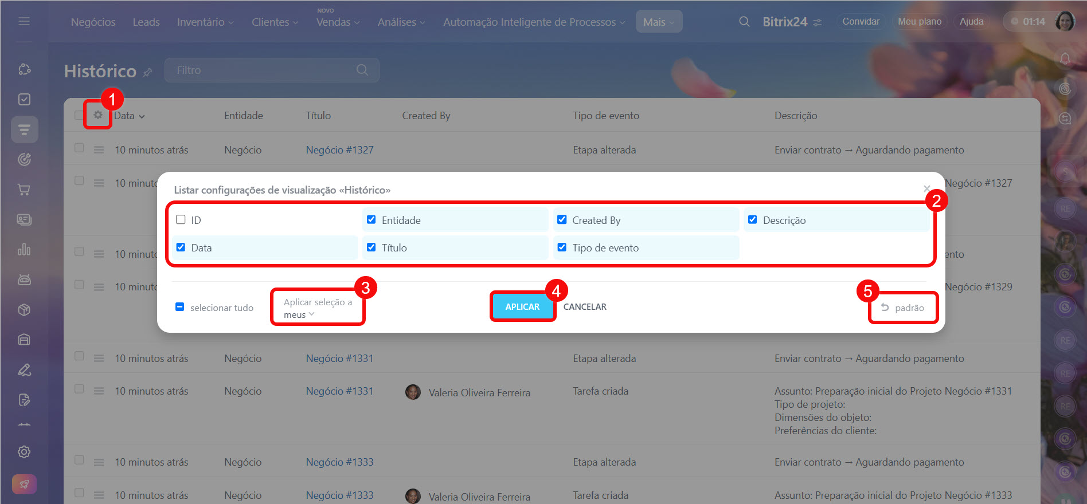Open the settings gear in left sidebar
The width and height of the screenshot is (1087, 504).
pyautogui.click(x=24, y=452)
